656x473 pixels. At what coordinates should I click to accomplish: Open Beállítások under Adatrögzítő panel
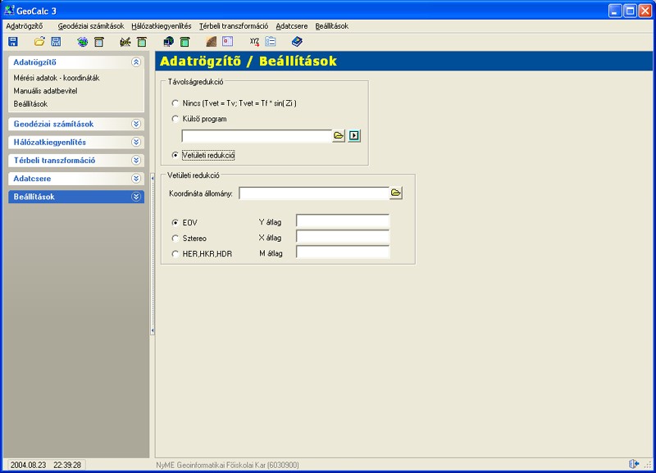pos(30,104)
